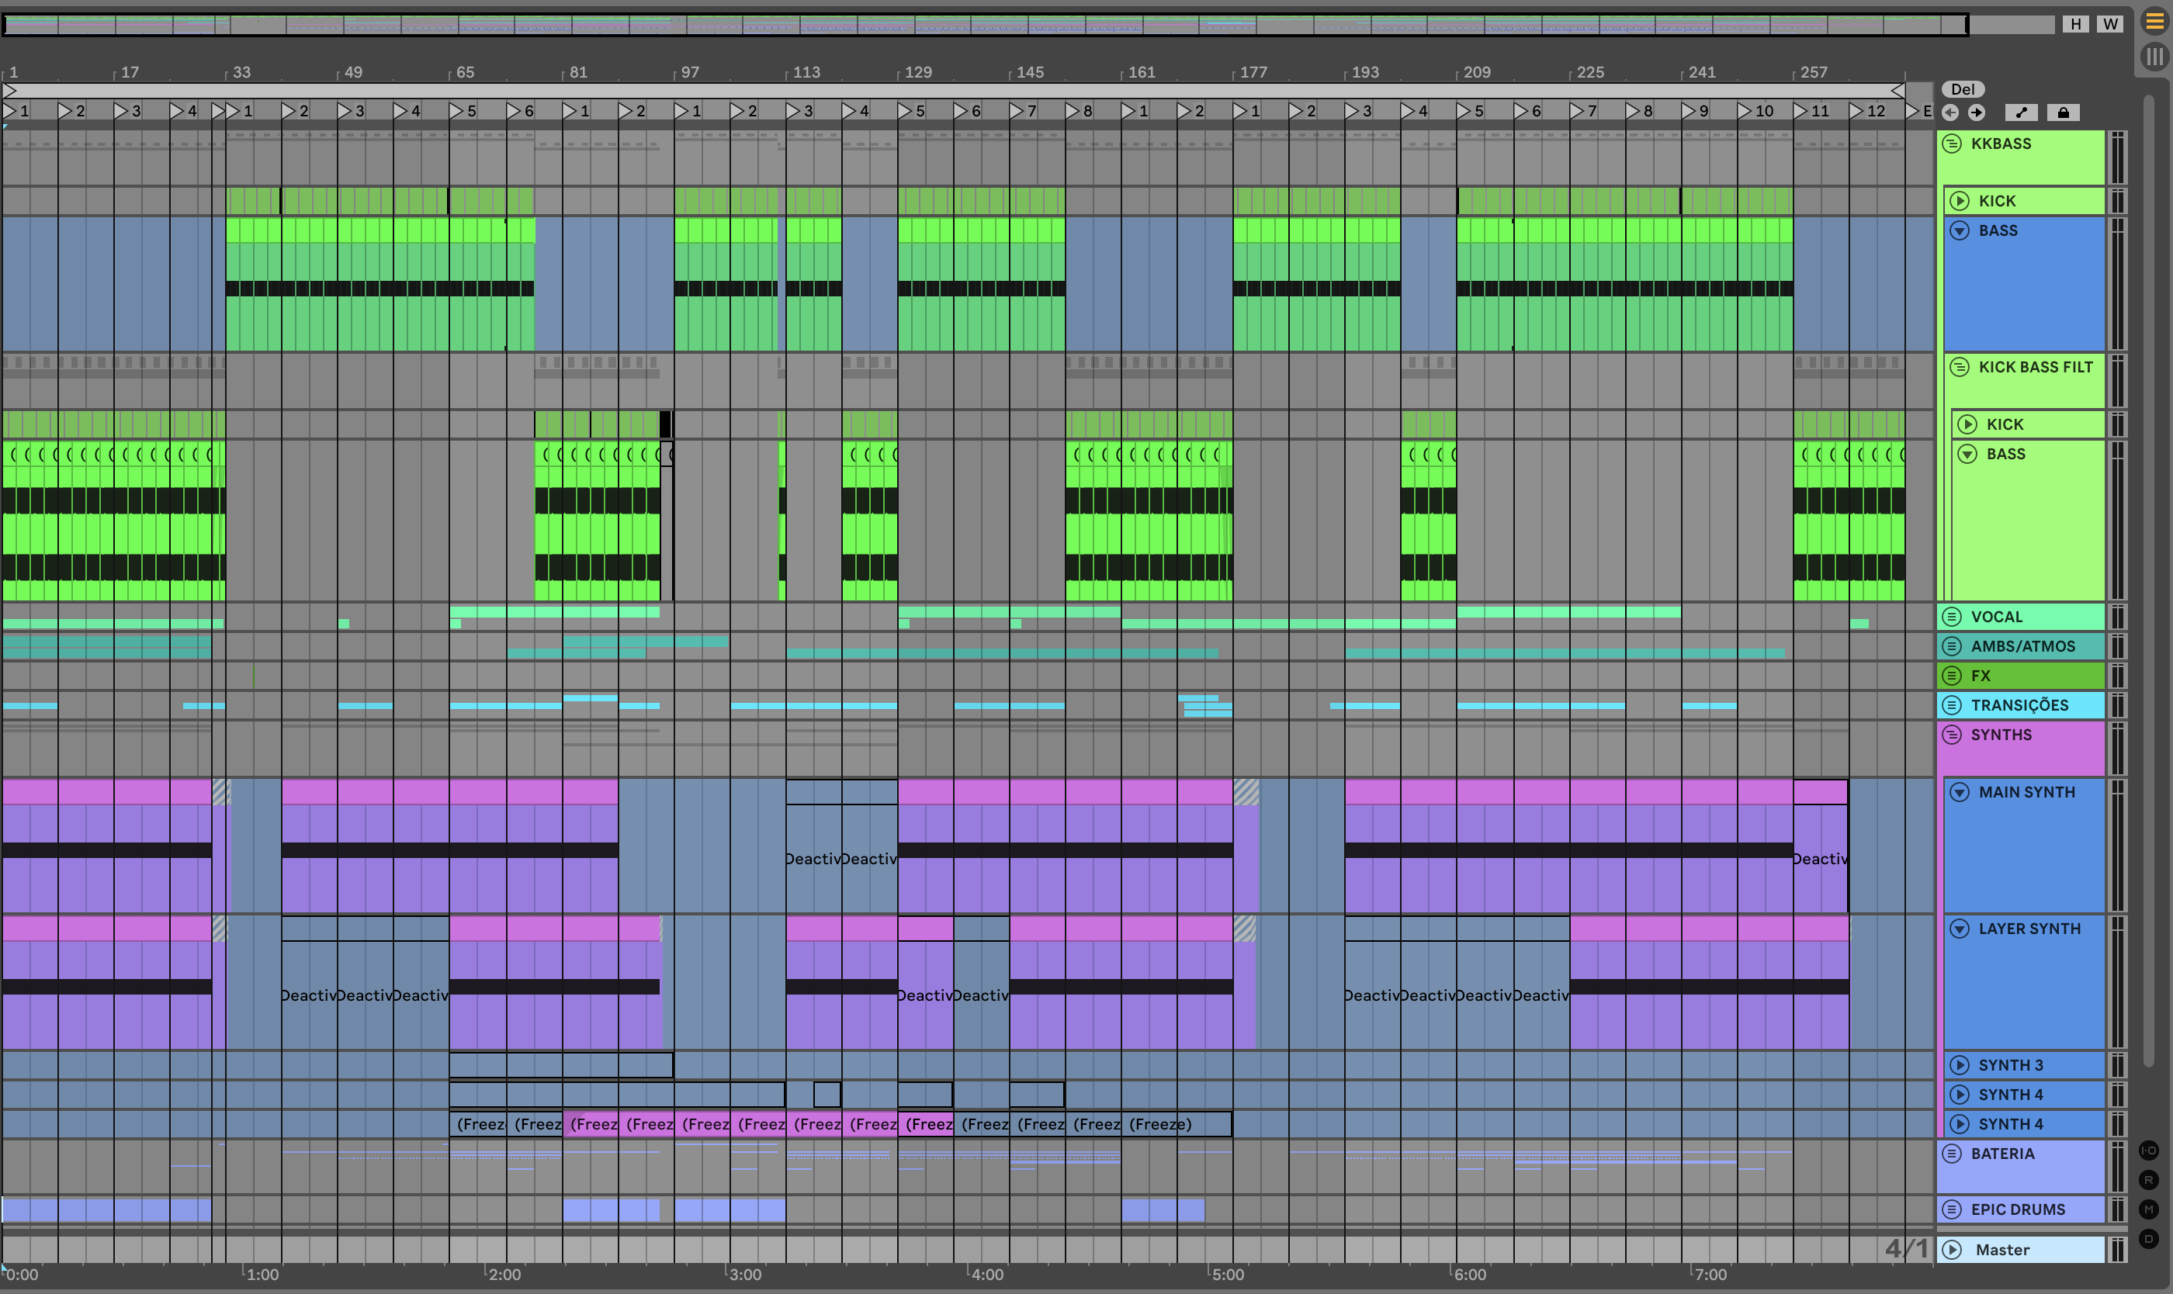Screen dimensions: 2173x1294
Task: Collapse the MAIN SYNTH track
Action: pos(1960,793)
